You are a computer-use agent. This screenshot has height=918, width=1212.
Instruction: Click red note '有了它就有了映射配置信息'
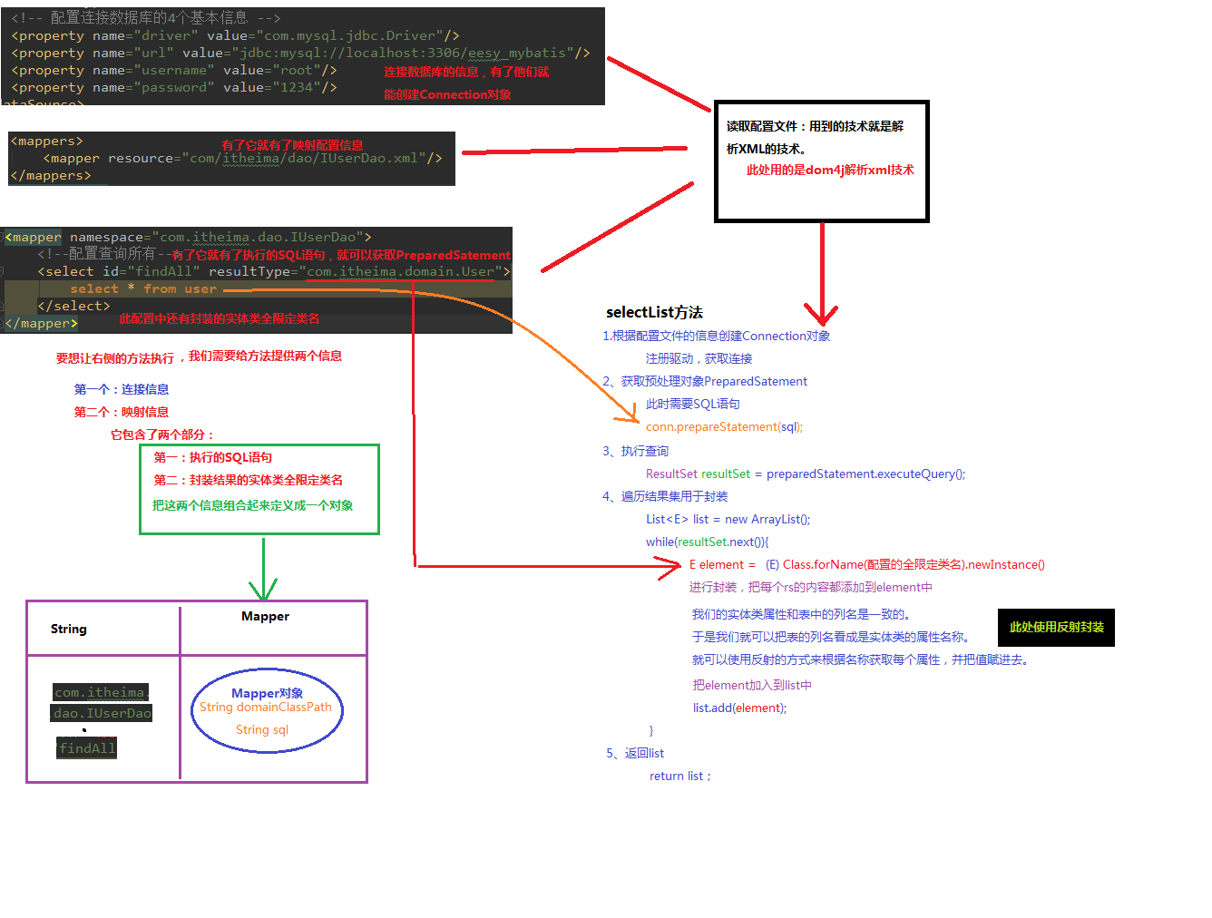(292, 145)
